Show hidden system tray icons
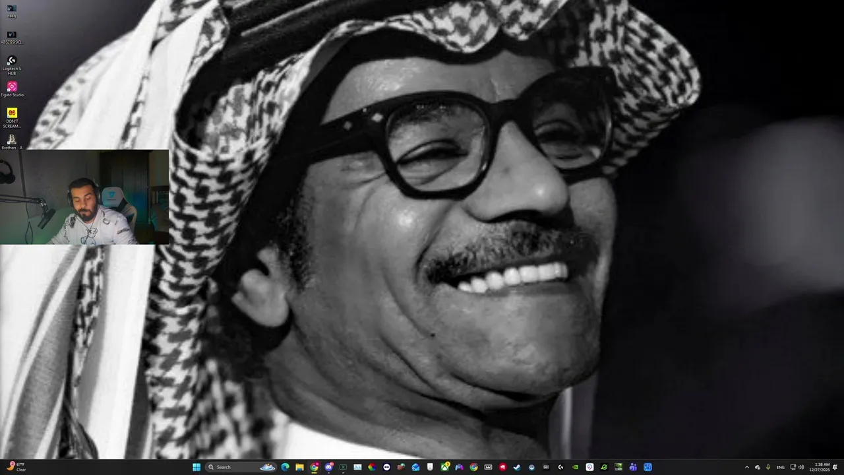Viewport: 844px width, 475px height. [x=747, y=467]
